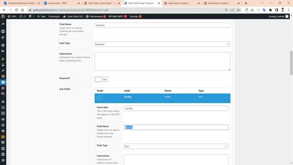The height and width of the screenshot is (165, 293).
Task: Click the order handle 1 of Facility row
Action: 99,98
